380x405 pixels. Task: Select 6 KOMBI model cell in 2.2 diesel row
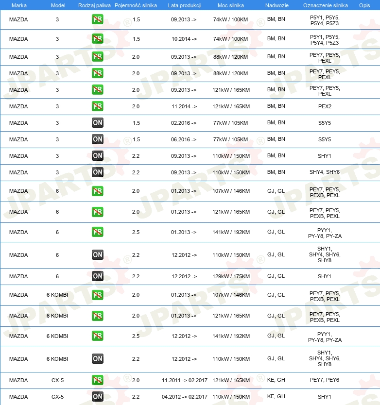click(57, 359)
